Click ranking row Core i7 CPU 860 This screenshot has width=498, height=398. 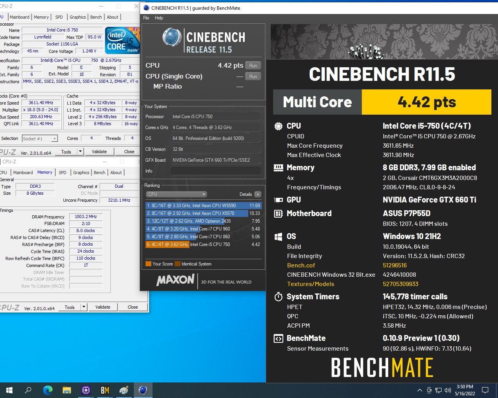click(203, 237)
